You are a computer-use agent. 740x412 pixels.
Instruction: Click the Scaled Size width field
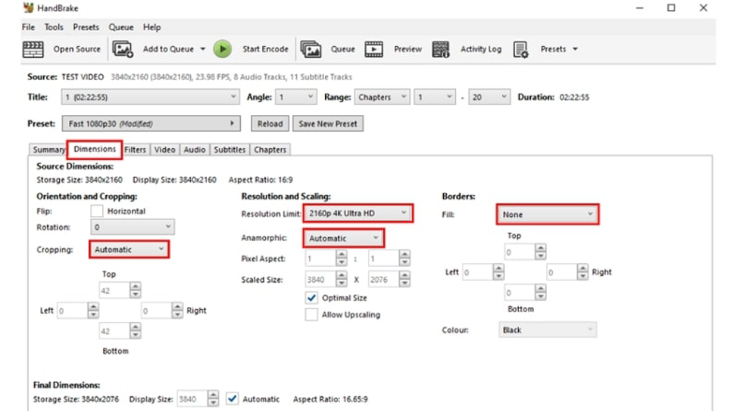pyautogui.click(x=315, y=279)
